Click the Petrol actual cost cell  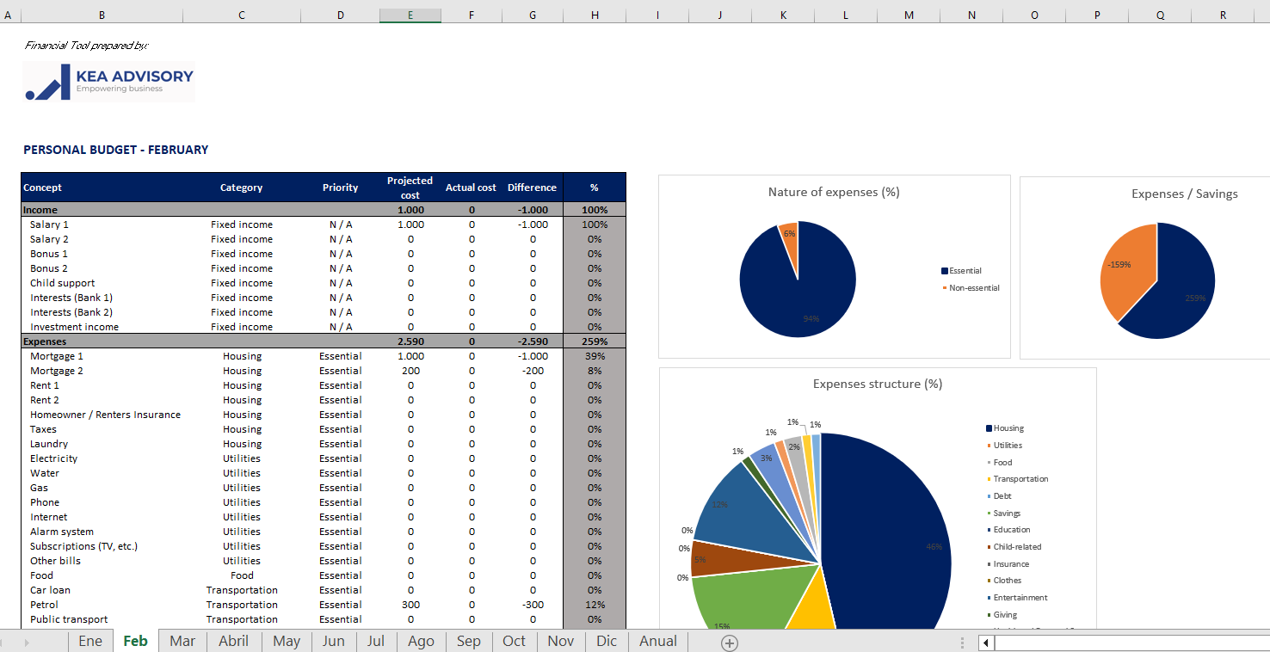coord(472,605)
